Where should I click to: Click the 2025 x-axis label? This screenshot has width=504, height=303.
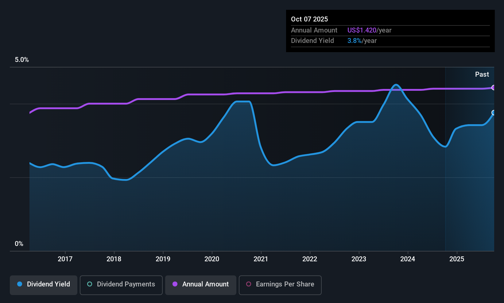(x=457, y=259)
